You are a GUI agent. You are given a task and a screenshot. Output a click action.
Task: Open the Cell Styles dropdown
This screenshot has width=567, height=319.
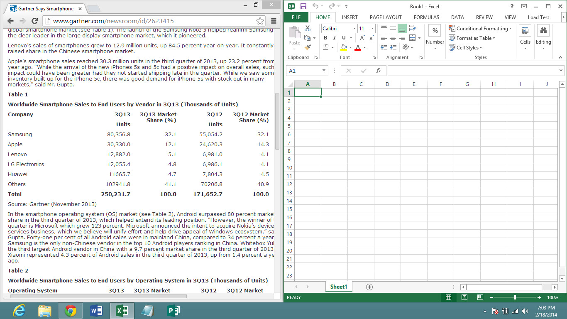coord(466,47)
